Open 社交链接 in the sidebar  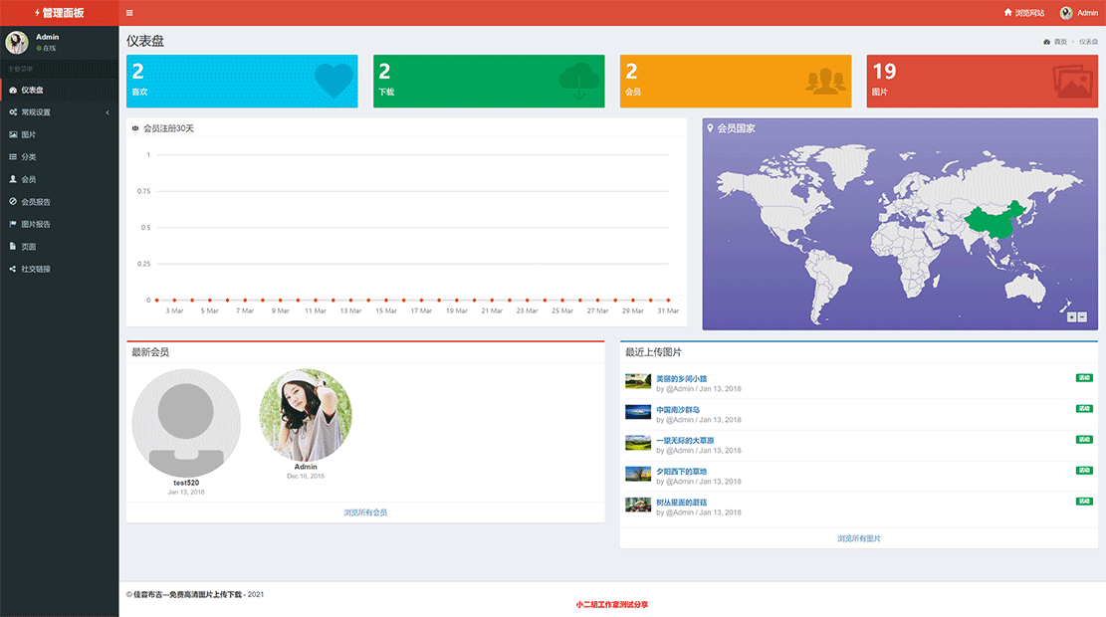pos(36,269)
